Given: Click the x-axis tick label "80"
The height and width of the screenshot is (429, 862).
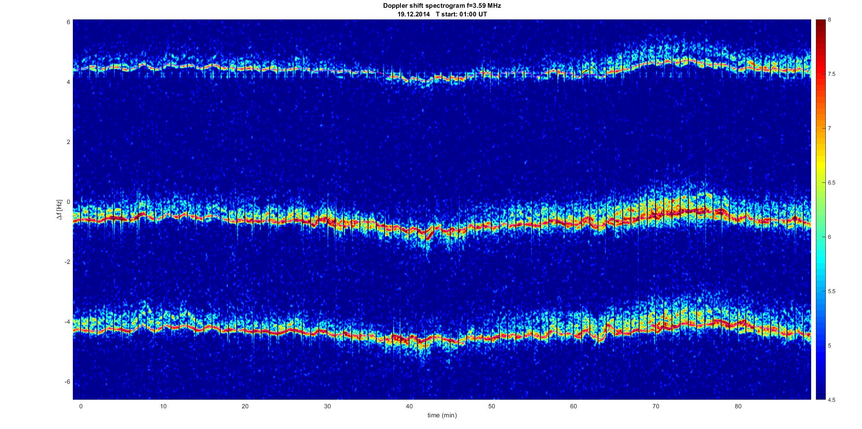Looking at the screenshot, I should pos(738,406).
